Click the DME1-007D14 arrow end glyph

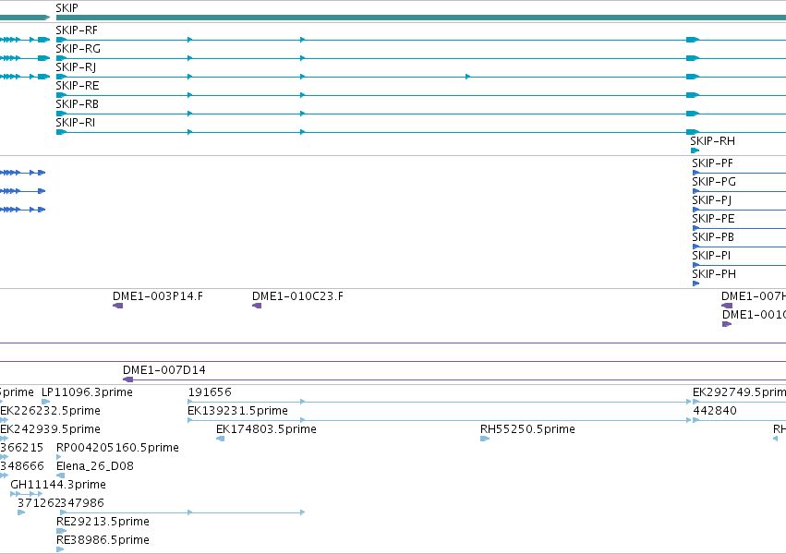pyautogui.click(x=127, y=379)
